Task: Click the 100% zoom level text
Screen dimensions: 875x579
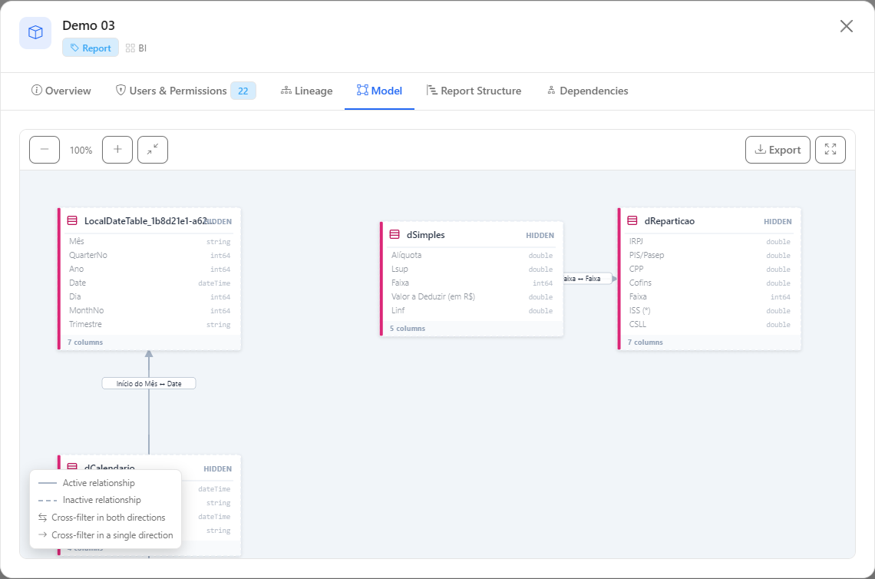Action: 81,151
